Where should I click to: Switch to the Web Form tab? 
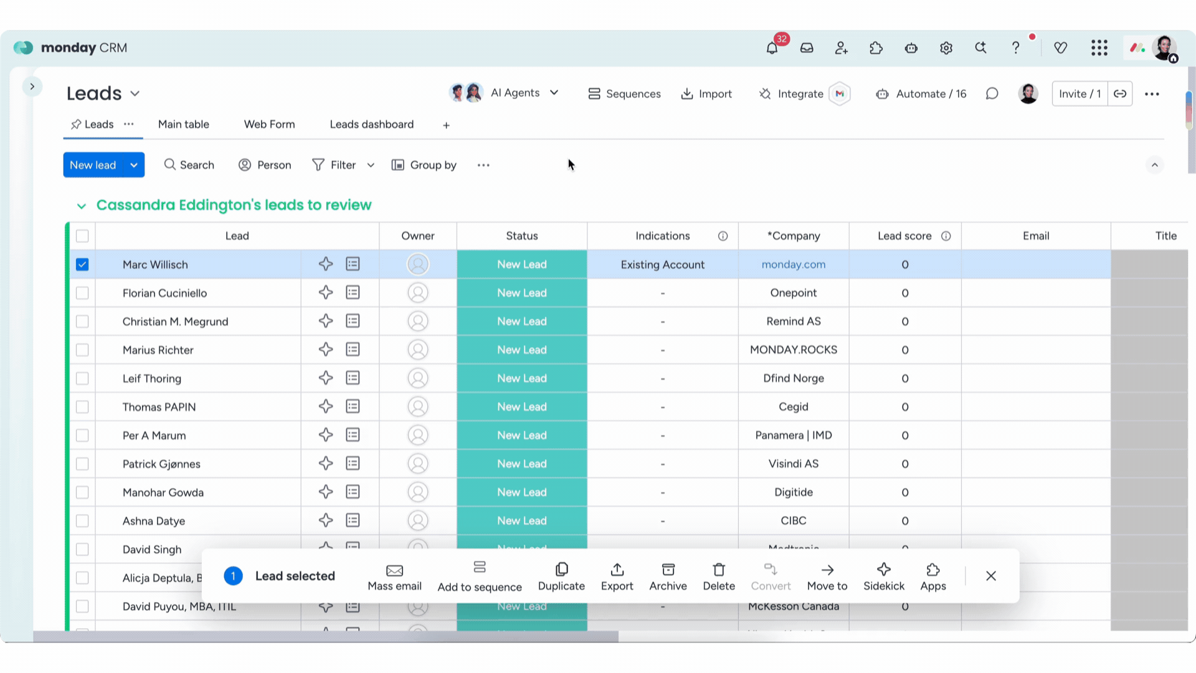pos(270,125)
